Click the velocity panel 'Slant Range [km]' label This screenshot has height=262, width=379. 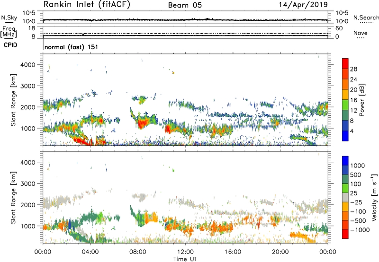pos(13,198)
